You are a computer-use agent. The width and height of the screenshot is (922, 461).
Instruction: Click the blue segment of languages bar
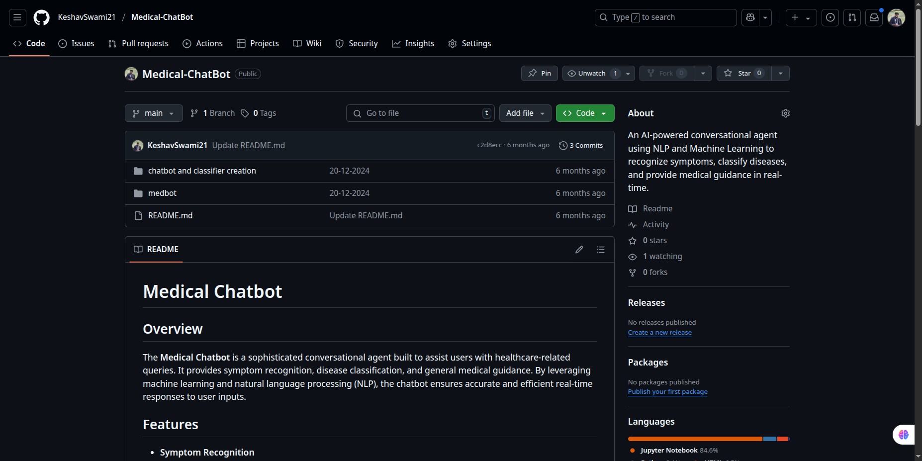pos(770,439)
